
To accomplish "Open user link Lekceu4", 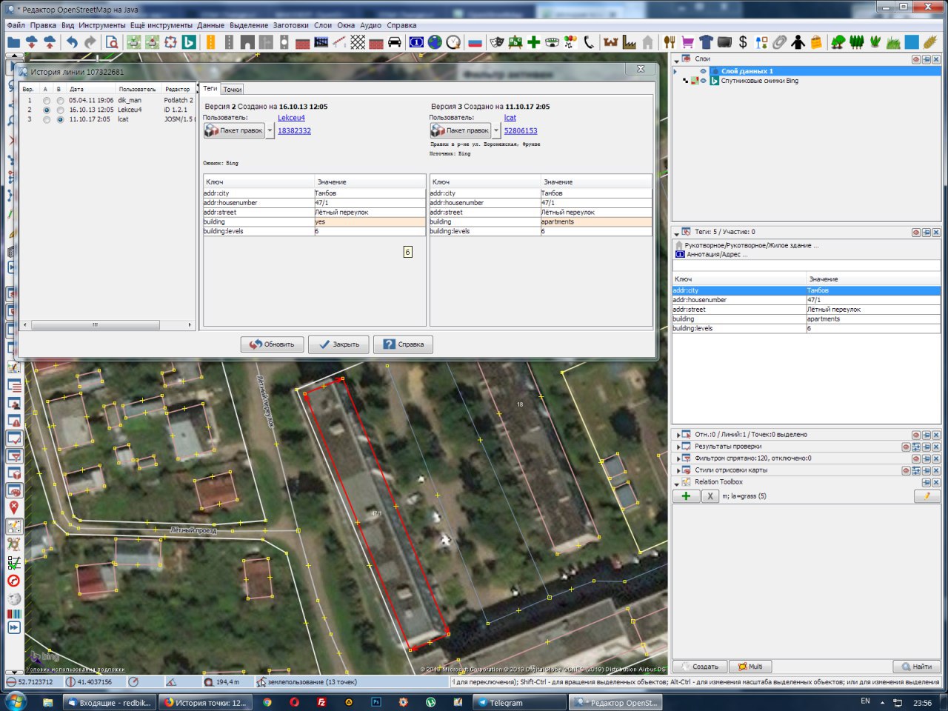I will point(291,118).
